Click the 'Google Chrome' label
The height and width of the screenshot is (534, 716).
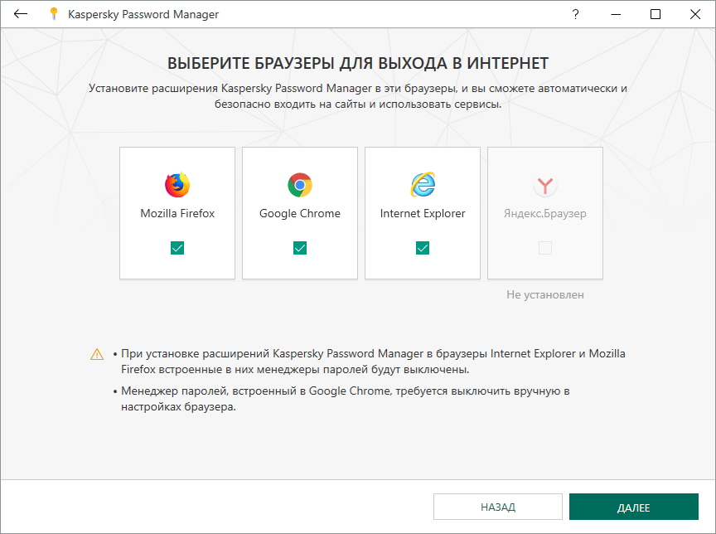(300, 213)
